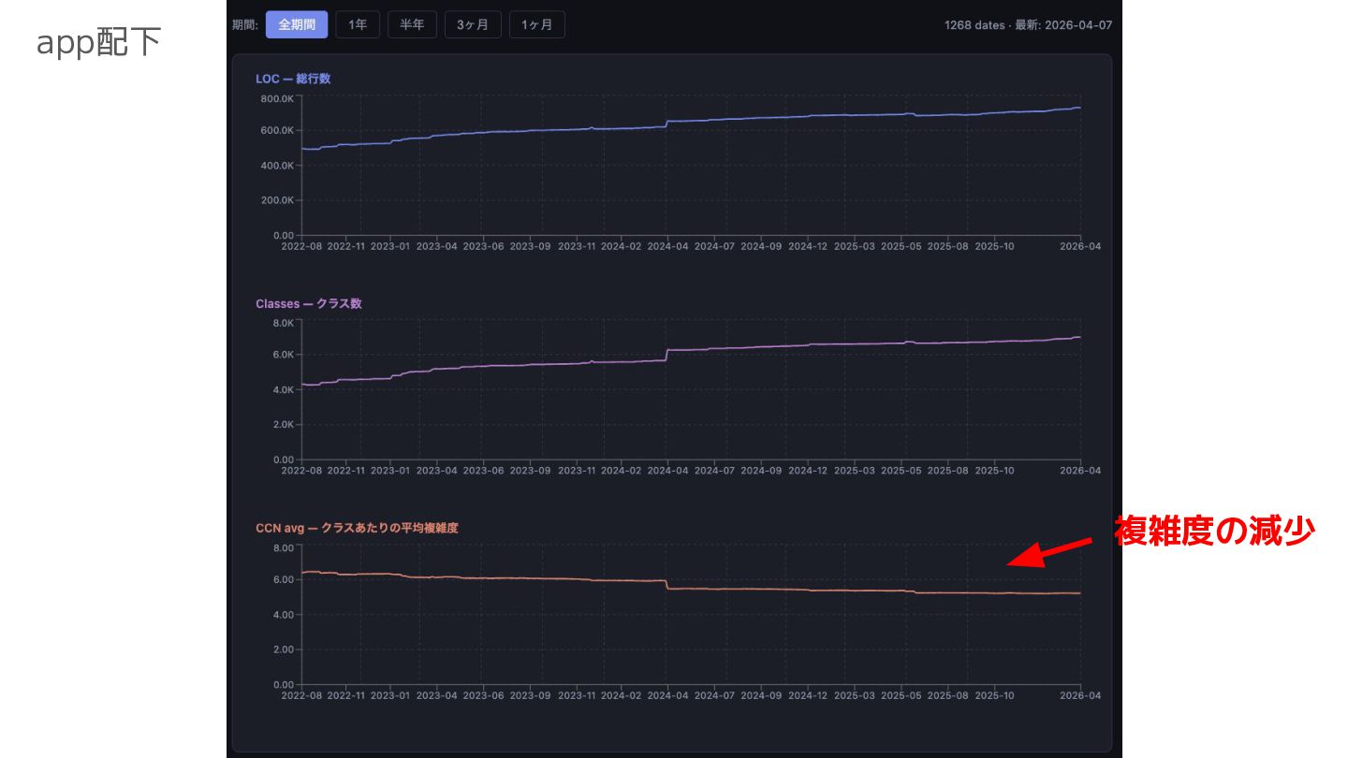Click the 期間: label
The height and width of the screenshot is (758, 1348).
(x=244, y=25)
